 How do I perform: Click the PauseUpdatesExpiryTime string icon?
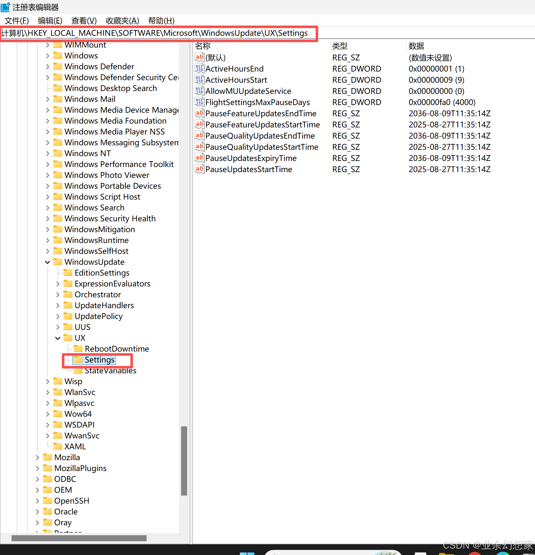point(199,158)
